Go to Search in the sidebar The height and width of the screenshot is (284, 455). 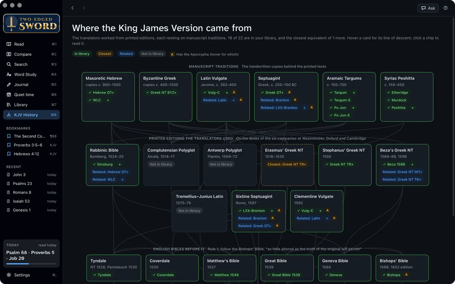(32, 64)
